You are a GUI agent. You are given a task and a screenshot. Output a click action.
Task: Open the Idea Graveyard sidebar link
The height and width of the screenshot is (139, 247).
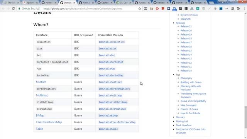[188, 105]
